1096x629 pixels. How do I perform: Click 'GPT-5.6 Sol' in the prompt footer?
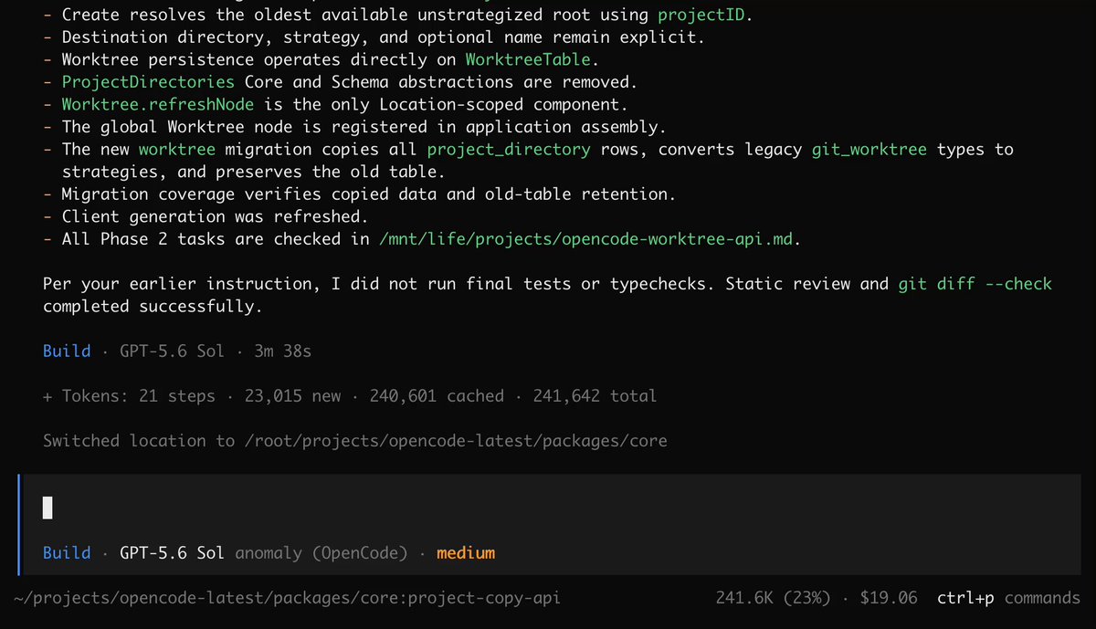172,552
